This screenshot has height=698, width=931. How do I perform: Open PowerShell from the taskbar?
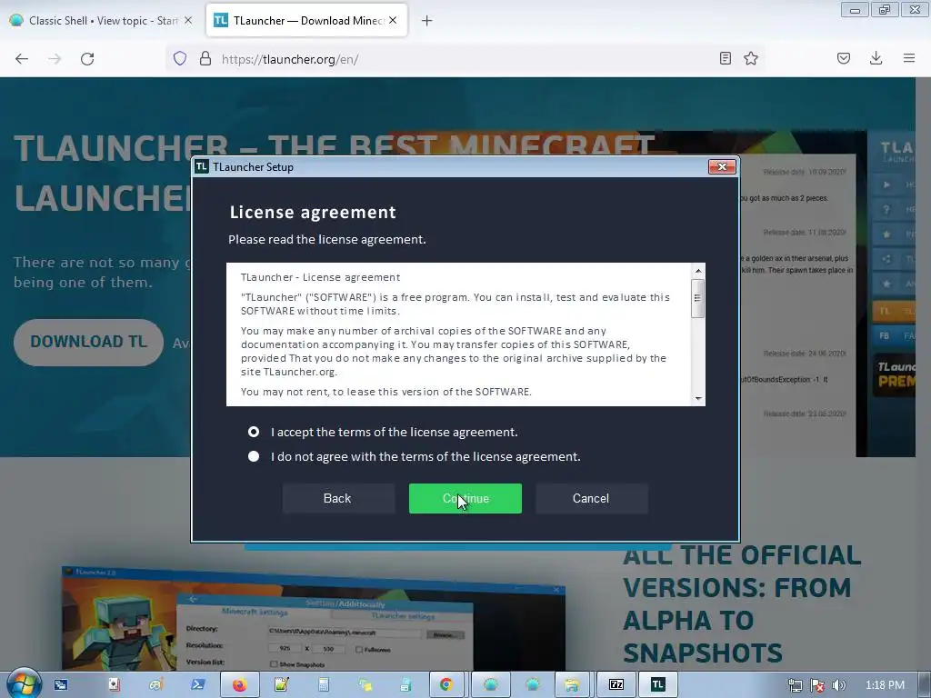click(197, 685)
